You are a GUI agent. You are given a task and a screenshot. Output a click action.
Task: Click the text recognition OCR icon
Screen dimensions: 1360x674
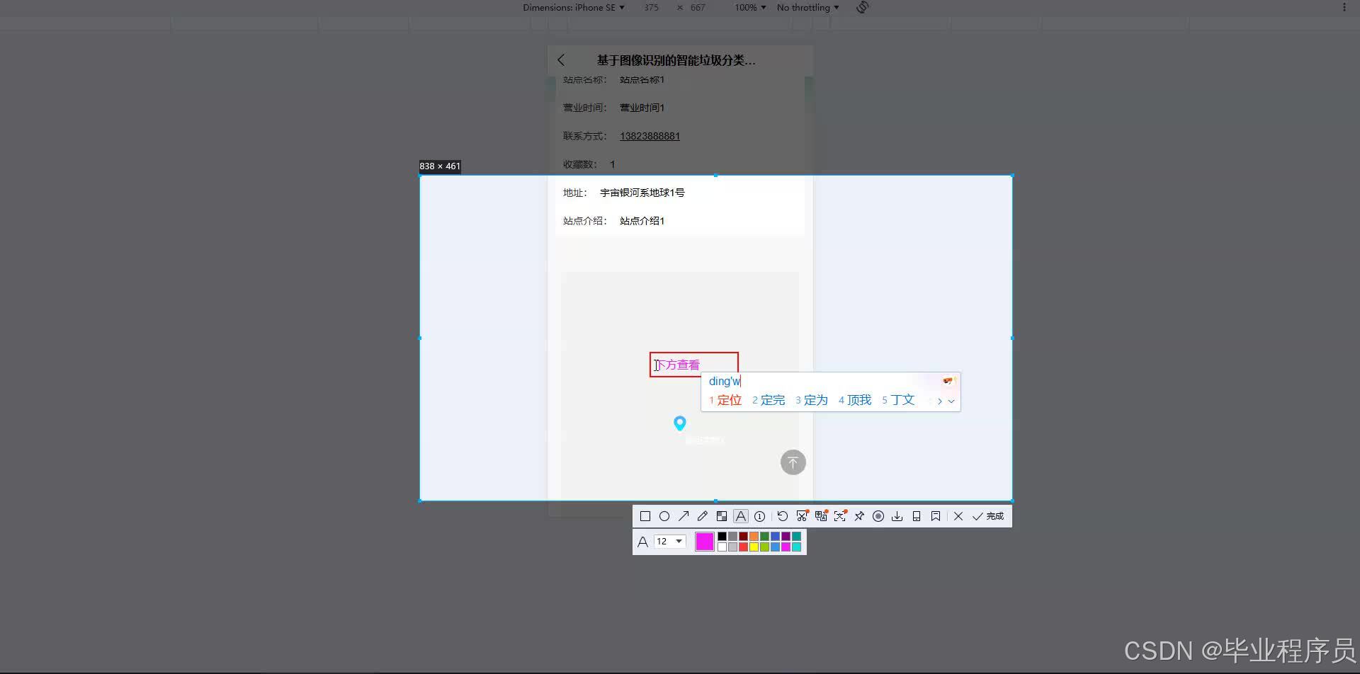840,516
